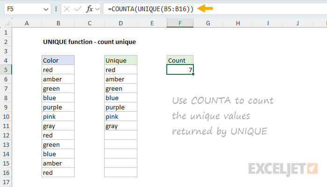Screen dimensions: 327x187
Task: Click the fill handle of cell F5
Action: pyautogui.click(x=193, y=74)
